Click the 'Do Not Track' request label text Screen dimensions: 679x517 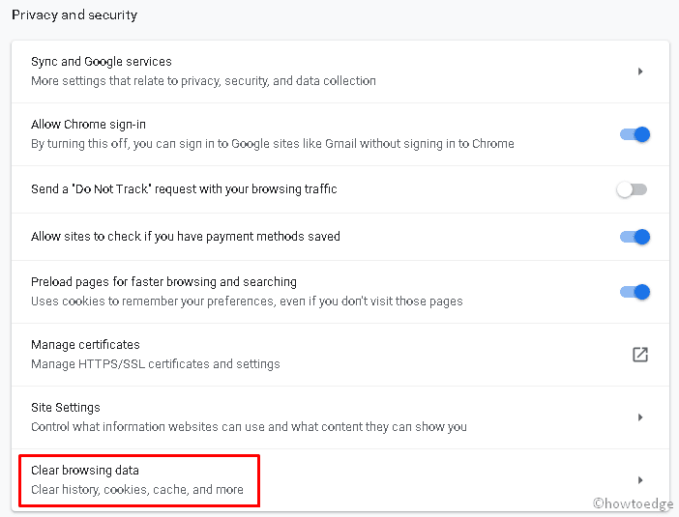[x=184, y=189]
